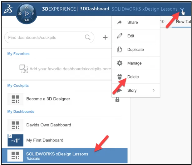Expand the SOLIDWORKS xDesign Lessons title chevron
Image resolution: width=192 pixels, height=165 pixels.
[182, 9]
